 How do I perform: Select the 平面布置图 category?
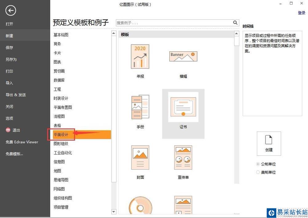click(x=63, y=107)
